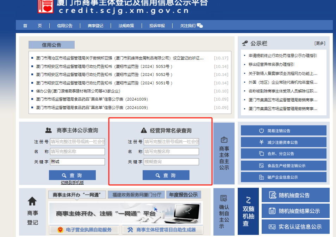Open the 切换到手机版 link

pyautogui.click(x=72, y=182)
